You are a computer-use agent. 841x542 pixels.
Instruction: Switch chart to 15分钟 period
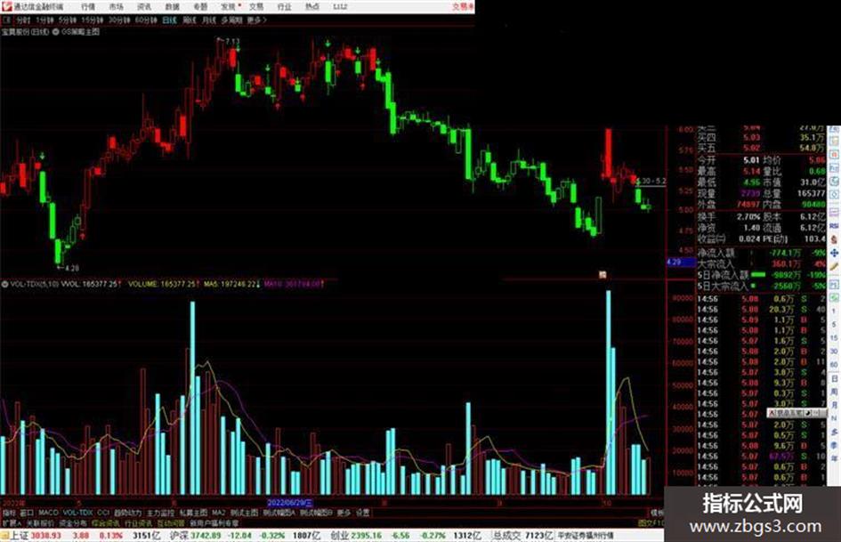coord(92,20)
